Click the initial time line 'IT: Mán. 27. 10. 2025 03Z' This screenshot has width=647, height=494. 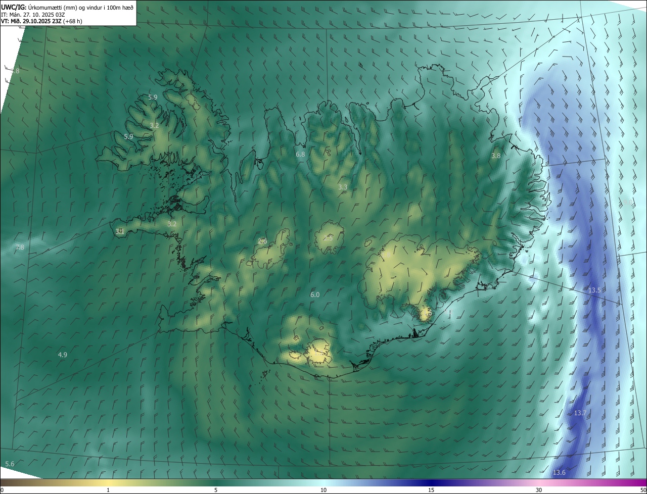coord(32,14)
